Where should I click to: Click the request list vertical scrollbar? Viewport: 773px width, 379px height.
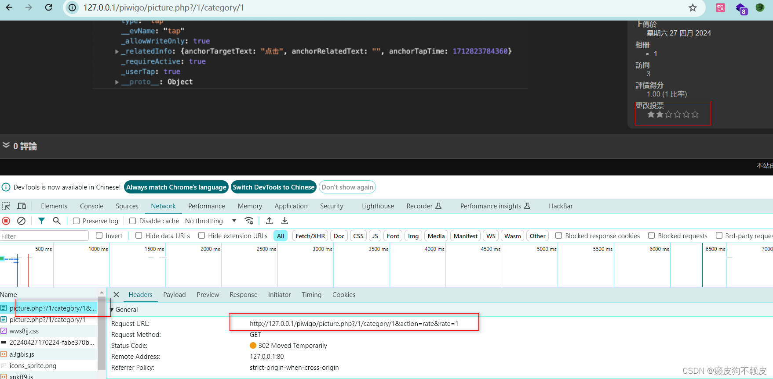102,333
